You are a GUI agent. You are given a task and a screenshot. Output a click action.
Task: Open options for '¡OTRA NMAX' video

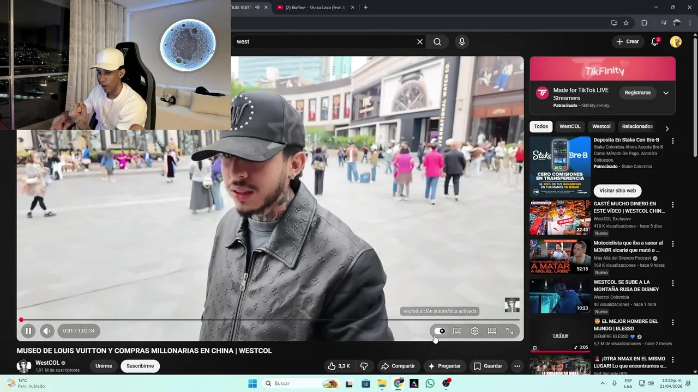click(x=673, y=360)
